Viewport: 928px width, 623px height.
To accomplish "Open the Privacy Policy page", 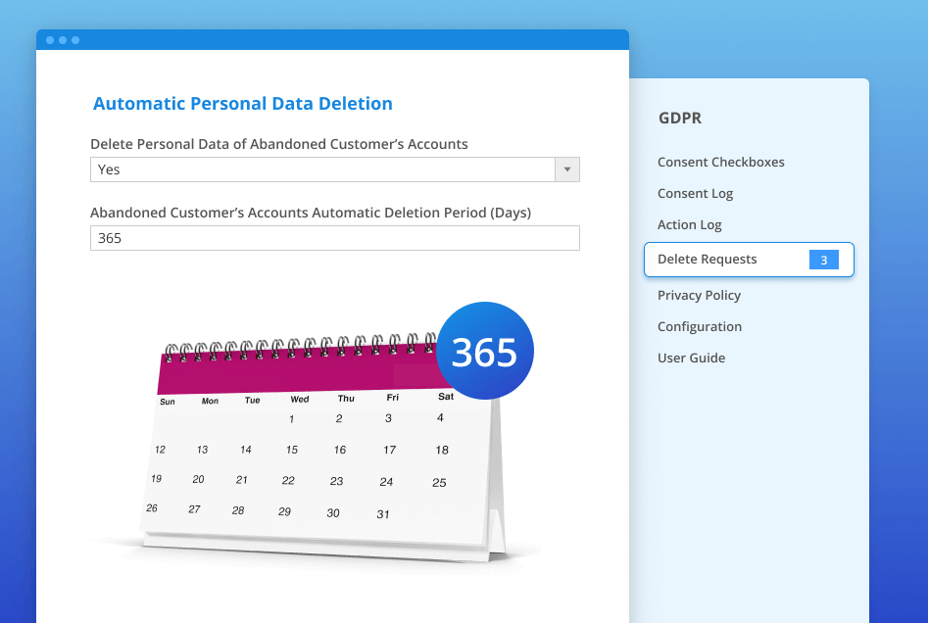I will click(699, 295).
